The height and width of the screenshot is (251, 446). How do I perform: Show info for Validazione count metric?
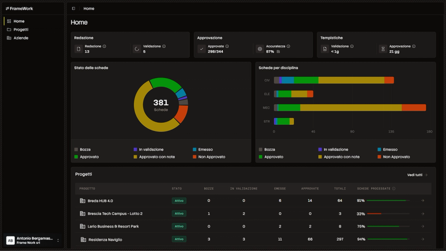[x=164, y=46]
